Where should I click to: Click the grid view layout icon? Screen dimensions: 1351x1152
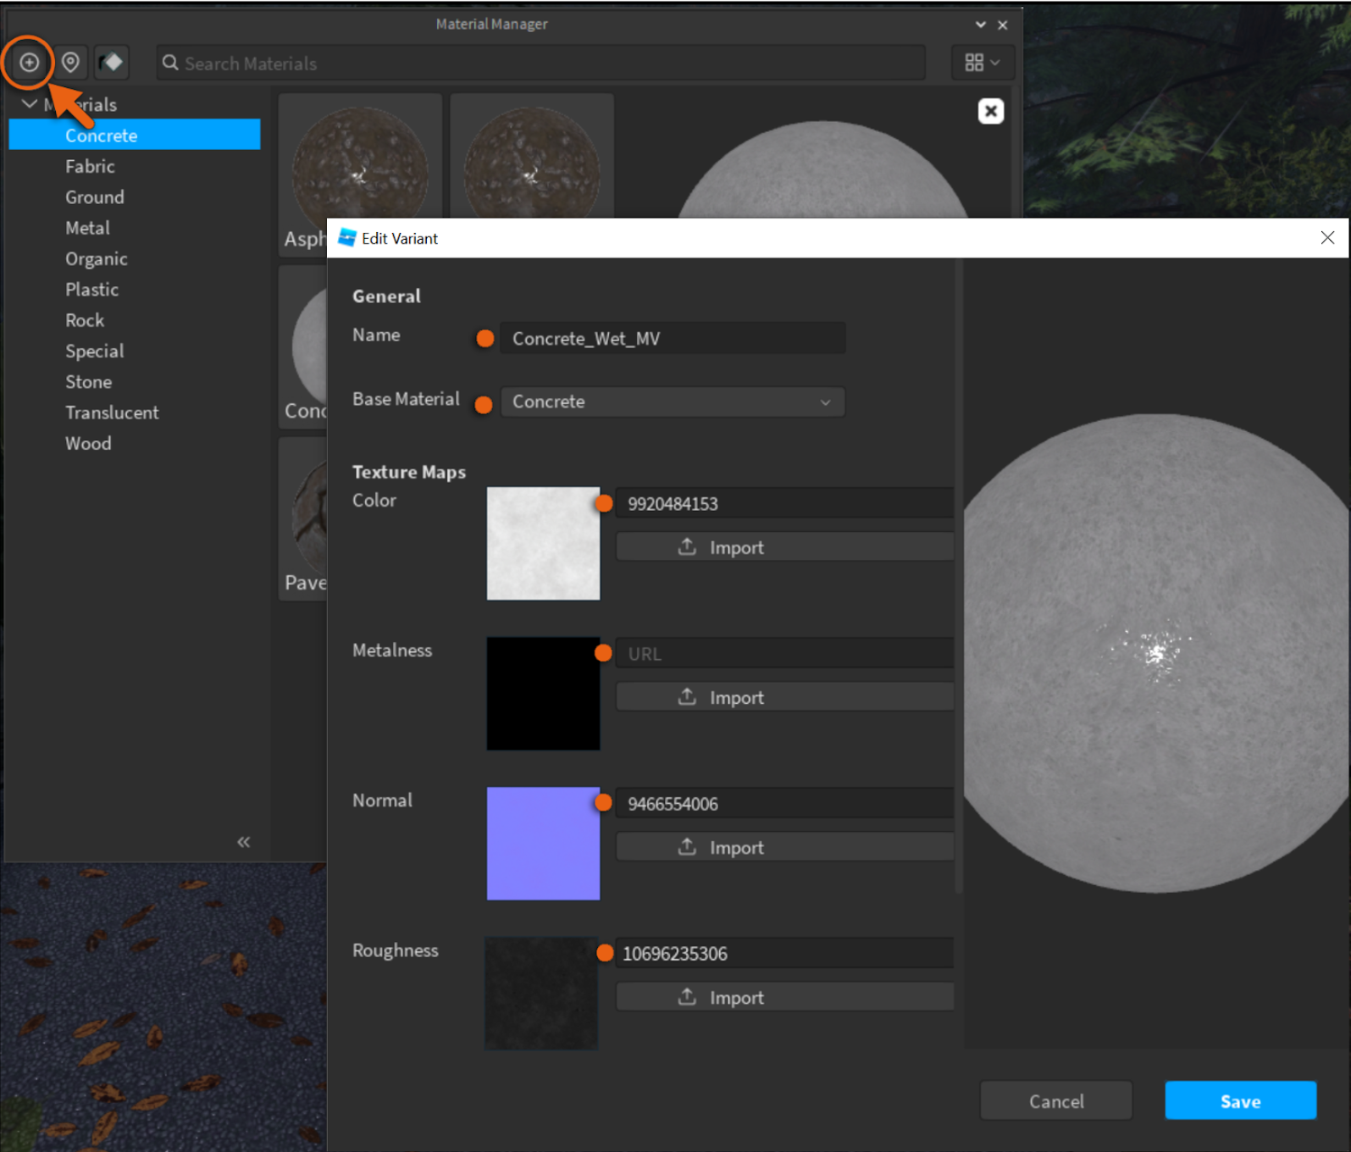(981, 63)
